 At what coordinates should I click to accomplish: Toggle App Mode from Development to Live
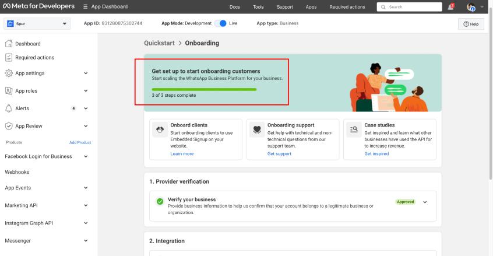pyautogui.click(x=220, y=23)
